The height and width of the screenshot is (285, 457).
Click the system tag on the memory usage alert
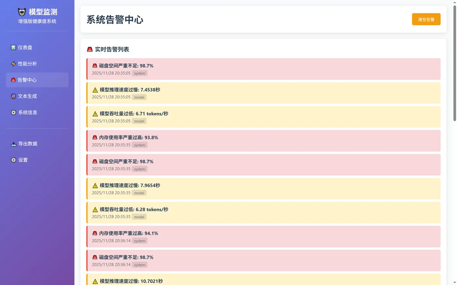point(139,145)
